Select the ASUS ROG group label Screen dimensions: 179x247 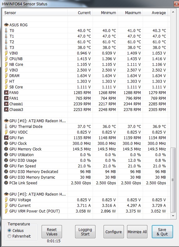tap(18, 25)
